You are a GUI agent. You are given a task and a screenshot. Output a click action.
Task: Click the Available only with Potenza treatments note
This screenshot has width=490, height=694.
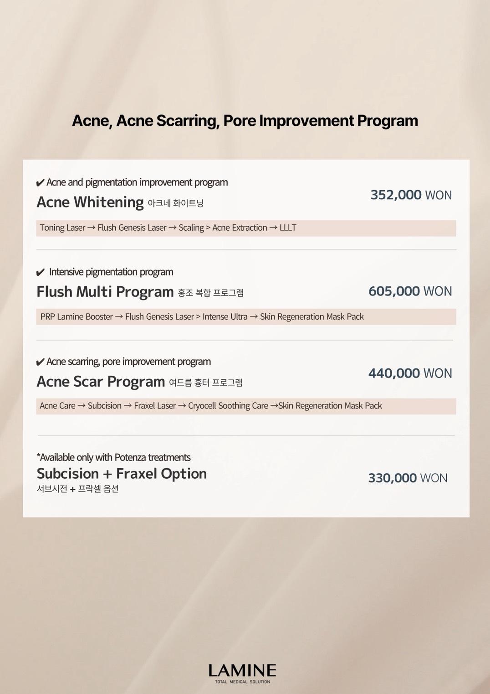113,457
